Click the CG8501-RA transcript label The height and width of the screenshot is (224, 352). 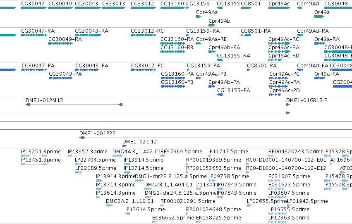256,31
